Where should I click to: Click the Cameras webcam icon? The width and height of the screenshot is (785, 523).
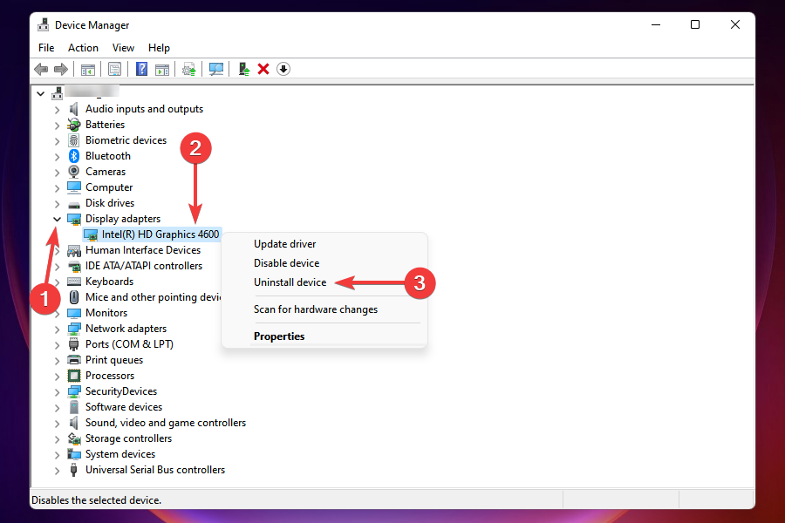pyautogui.click(x=74, y=172)
